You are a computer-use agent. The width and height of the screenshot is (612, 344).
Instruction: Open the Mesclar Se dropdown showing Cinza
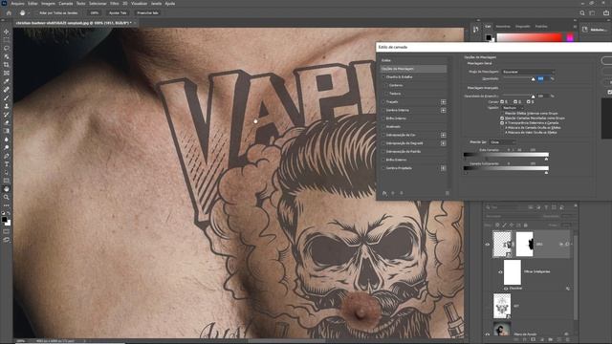point(503,142)
